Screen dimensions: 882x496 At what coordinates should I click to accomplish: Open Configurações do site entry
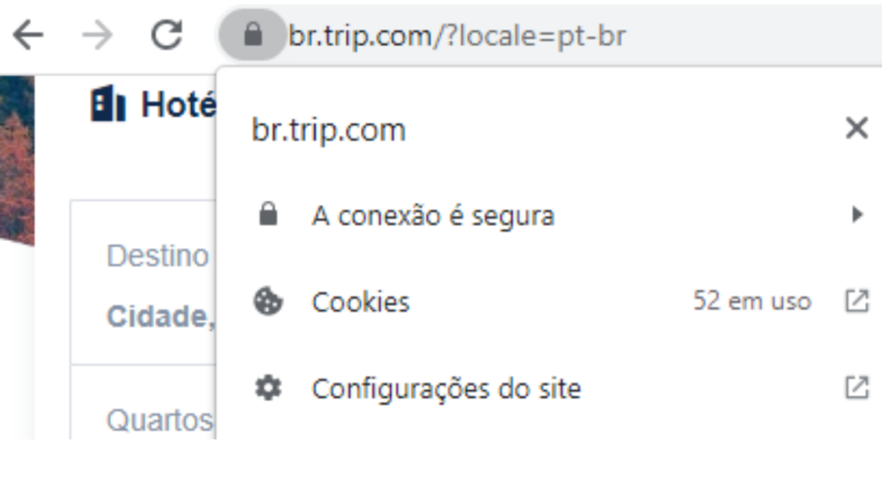pos(447,387)
